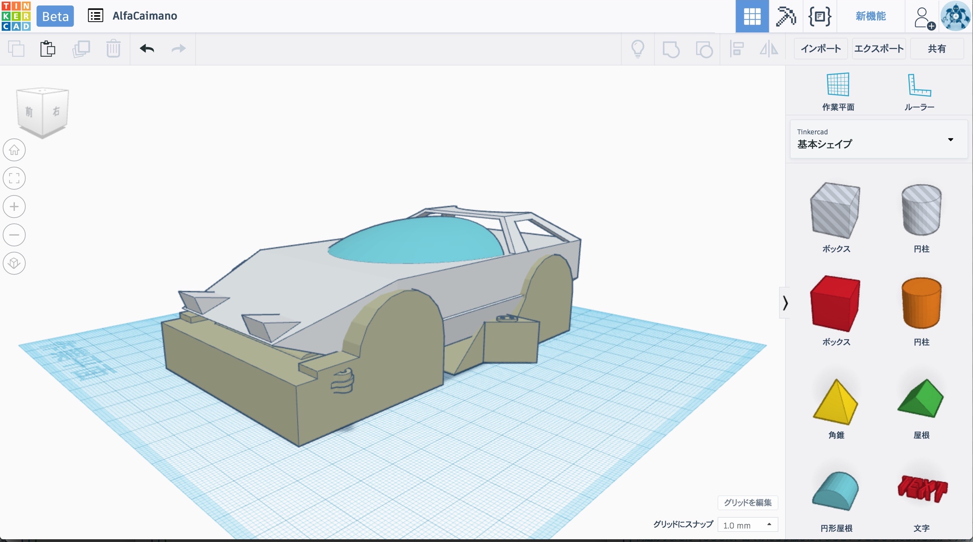Image resolution: width=973 pixels, height=542 pixels.
Task: Click the paste clipboard icon
Action: (48, 49)
